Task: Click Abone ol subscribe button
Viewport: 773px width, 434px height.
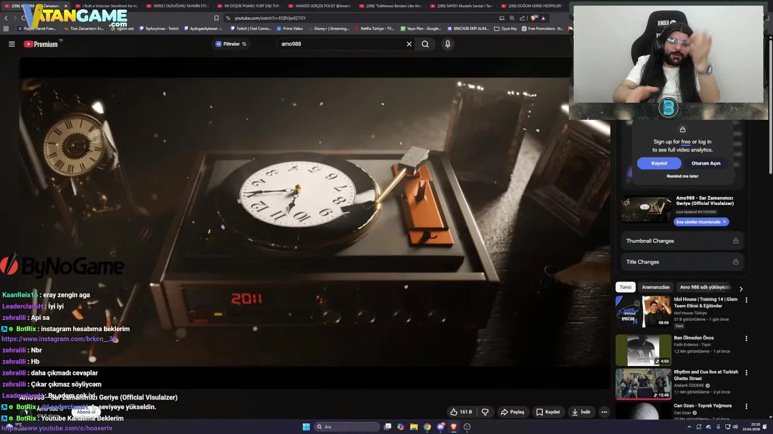Action: coord(86,412)
